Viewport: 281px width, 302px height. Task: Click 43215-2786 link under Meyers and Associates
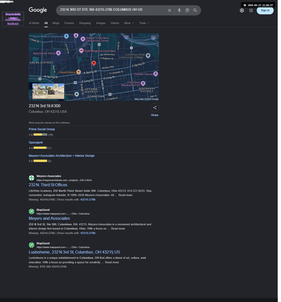89,233
